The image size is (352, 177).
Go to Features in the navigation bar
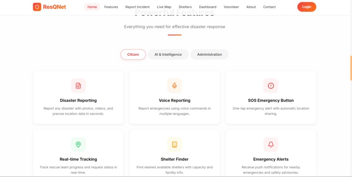111,7
